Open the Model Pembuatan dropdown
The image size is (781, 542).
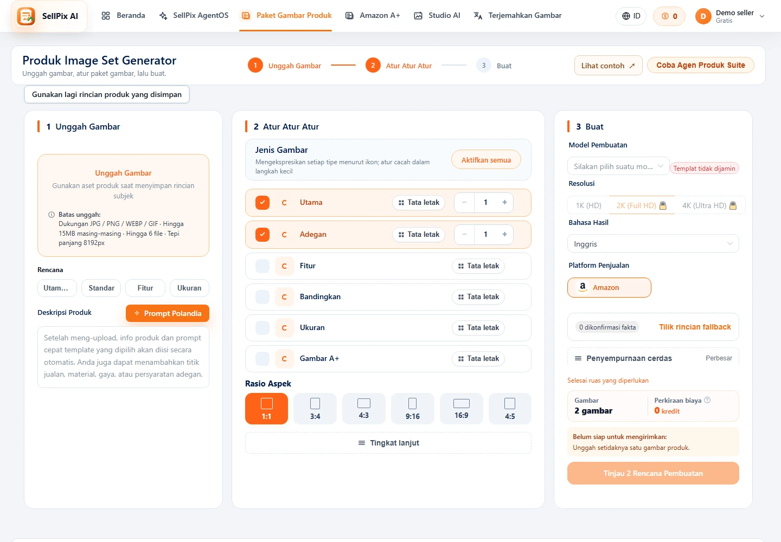618,166
